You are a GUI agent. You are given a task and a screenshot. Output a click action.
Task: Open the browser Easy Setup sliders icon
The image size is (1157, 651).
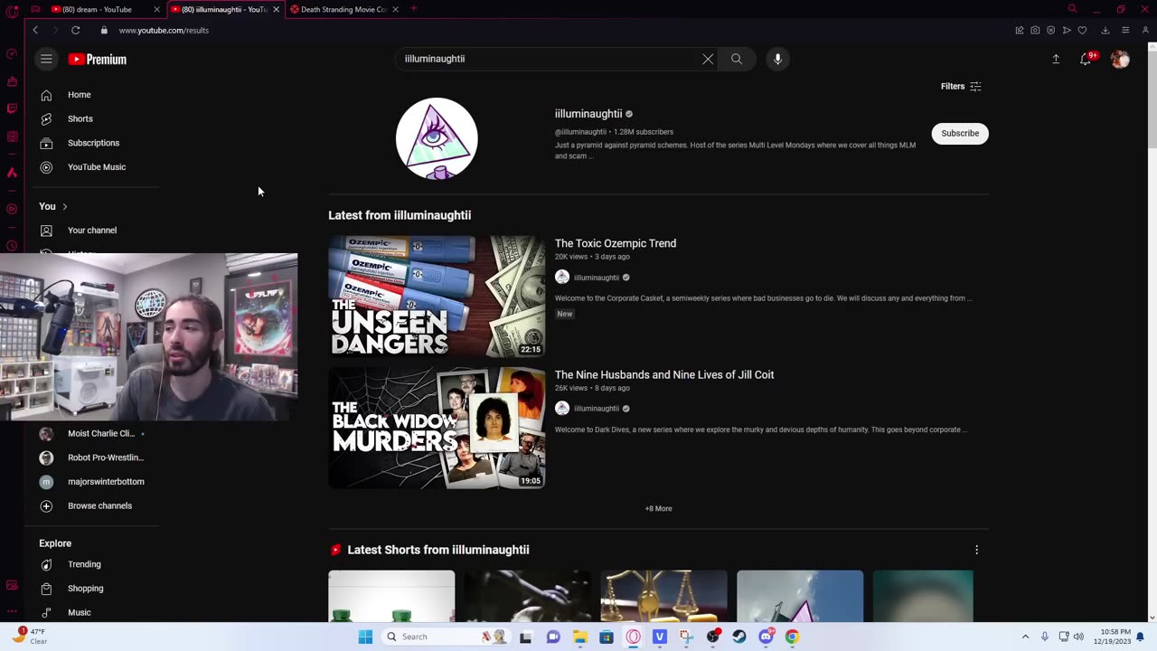point(1125,30)
